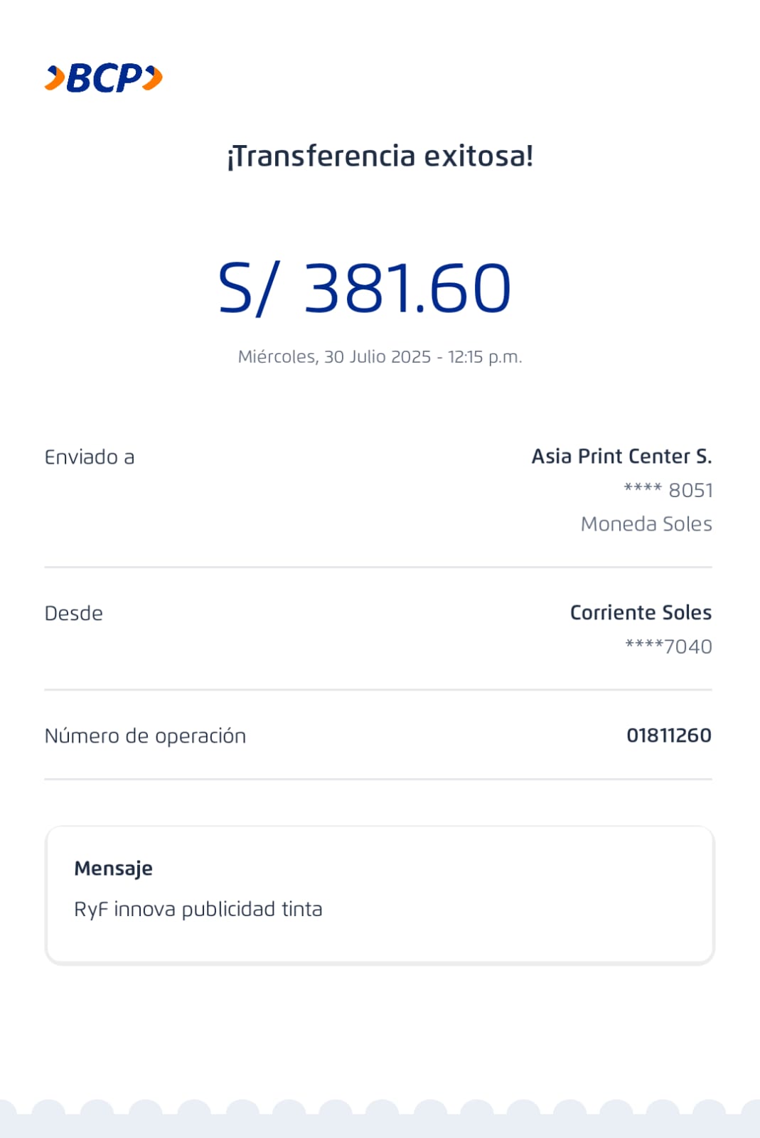Click recipient account ending in 8051
Screen dimensions: 760x1138
point(668,490)
